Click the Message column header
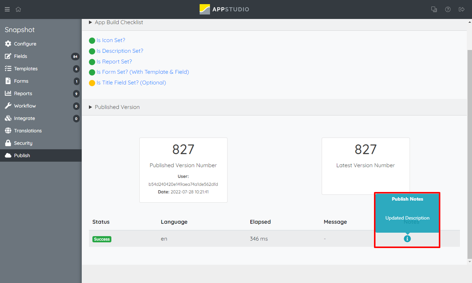The image size is (472, 283). (335, 222)
